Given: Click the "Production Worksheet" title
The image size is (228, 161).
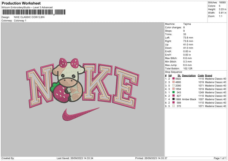Looking at the screenshot, I should 21,3.
